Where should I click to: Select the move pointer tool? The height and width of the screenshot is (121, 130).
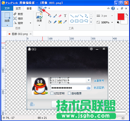point(50,16)
